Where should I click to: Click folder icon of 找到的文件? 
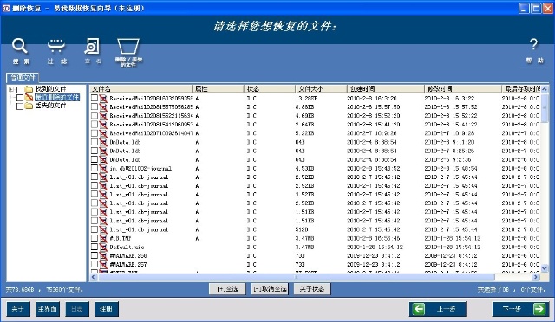[x=29, y=89]
